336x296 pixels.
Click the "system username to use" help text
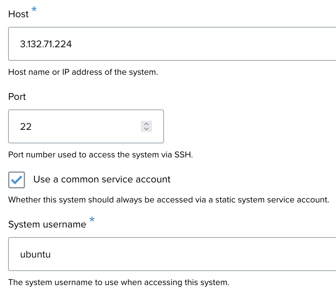(x=119, y=283)
